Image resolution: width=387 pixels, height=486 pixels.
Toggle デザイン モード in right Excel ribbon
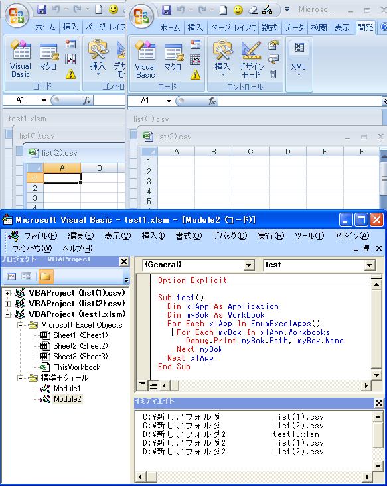tap(251, 59)
